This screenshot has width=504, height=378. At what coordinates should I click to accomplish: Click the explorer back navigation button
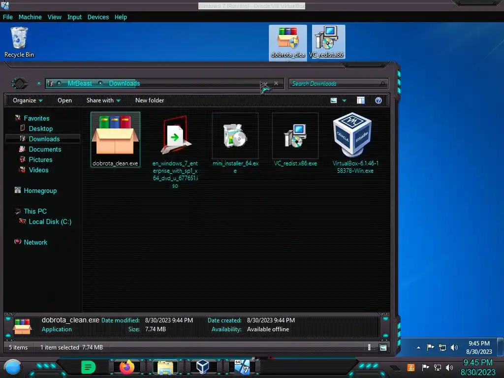tap(20, 84)
